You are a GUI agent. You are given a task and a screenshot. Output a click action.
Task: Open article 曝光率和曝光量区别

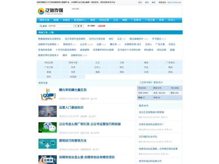point(73,90)
